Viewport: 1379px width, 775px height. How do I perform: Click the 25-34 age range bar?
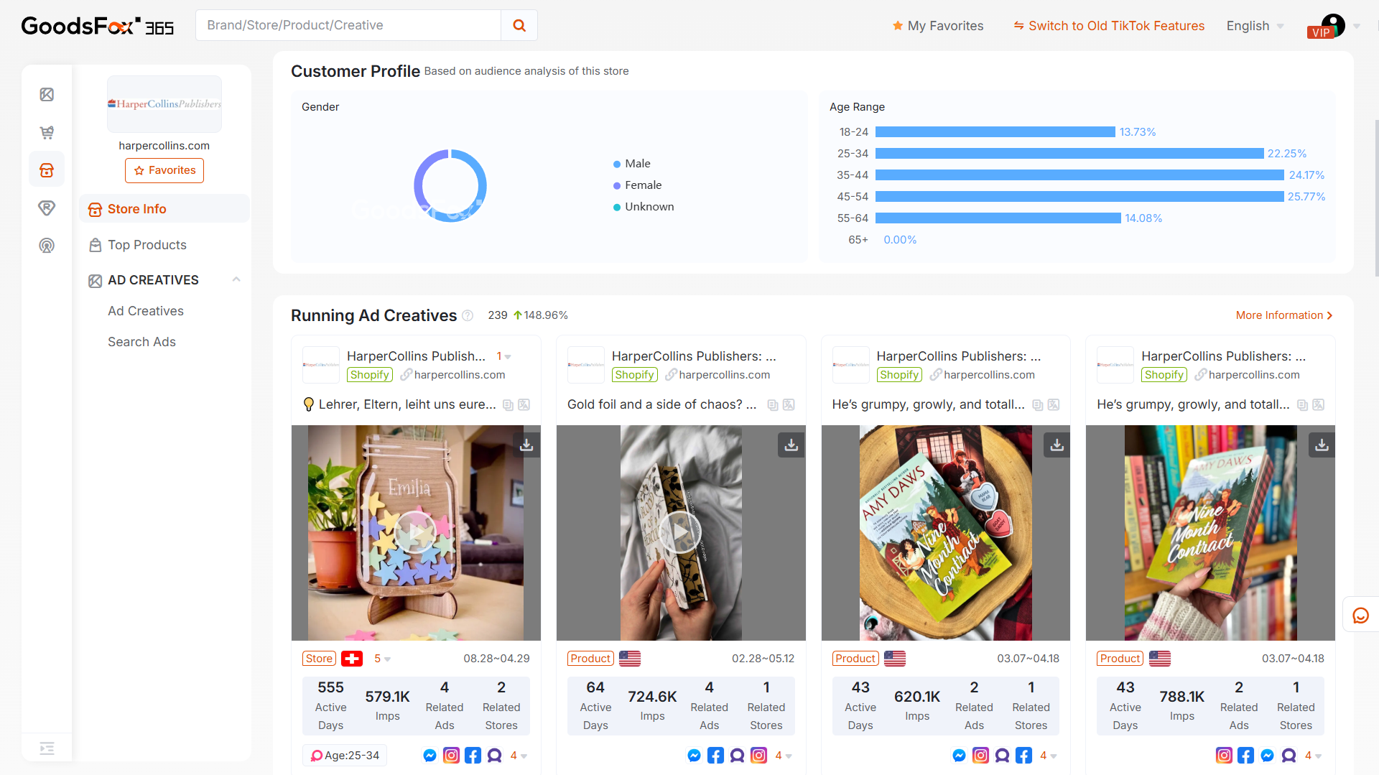pyautogui.click(x=1069, y=154)
